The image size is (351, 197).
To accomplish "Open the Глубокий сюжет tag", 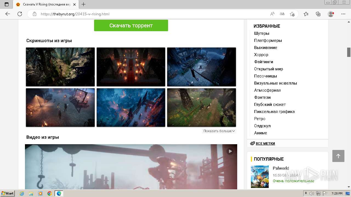I will point(270,105).
